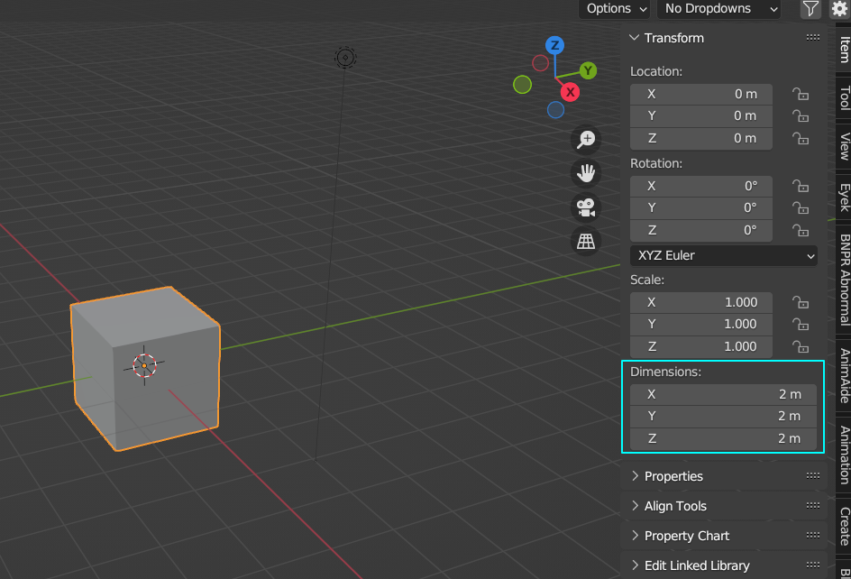
Task: Click the Transform panel drag grip dots
Action: 812,38
